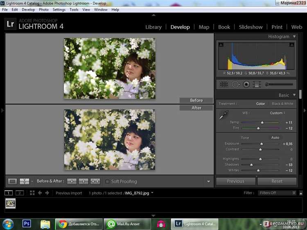
Task: Select second window display button 2
Action: tap(20, 193)
